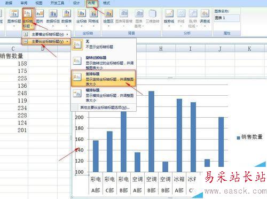
Task: Select the 冰箱 A部 bar in chart
Action: pos(179,135)
